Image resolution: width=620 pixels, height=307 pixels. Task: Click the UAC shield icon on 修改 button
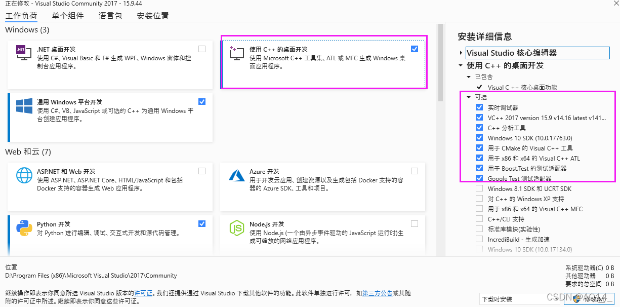(x=576, y=299)
